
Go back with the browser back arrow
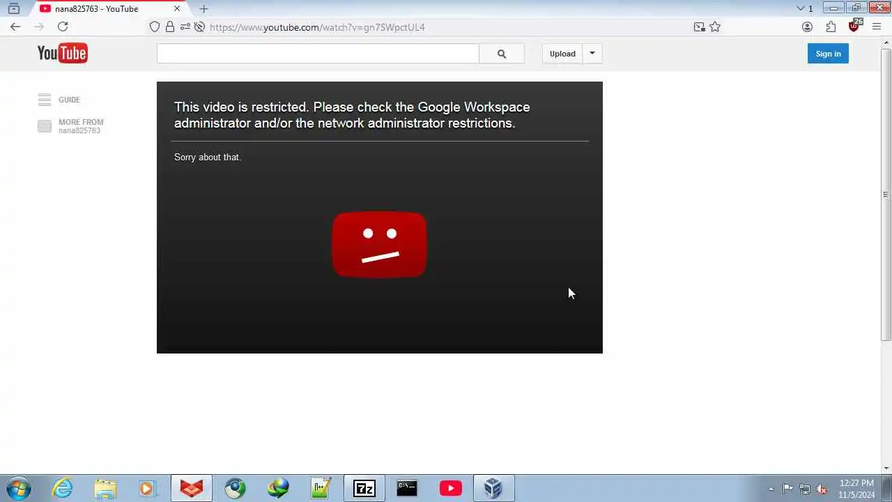pos(15,26)
